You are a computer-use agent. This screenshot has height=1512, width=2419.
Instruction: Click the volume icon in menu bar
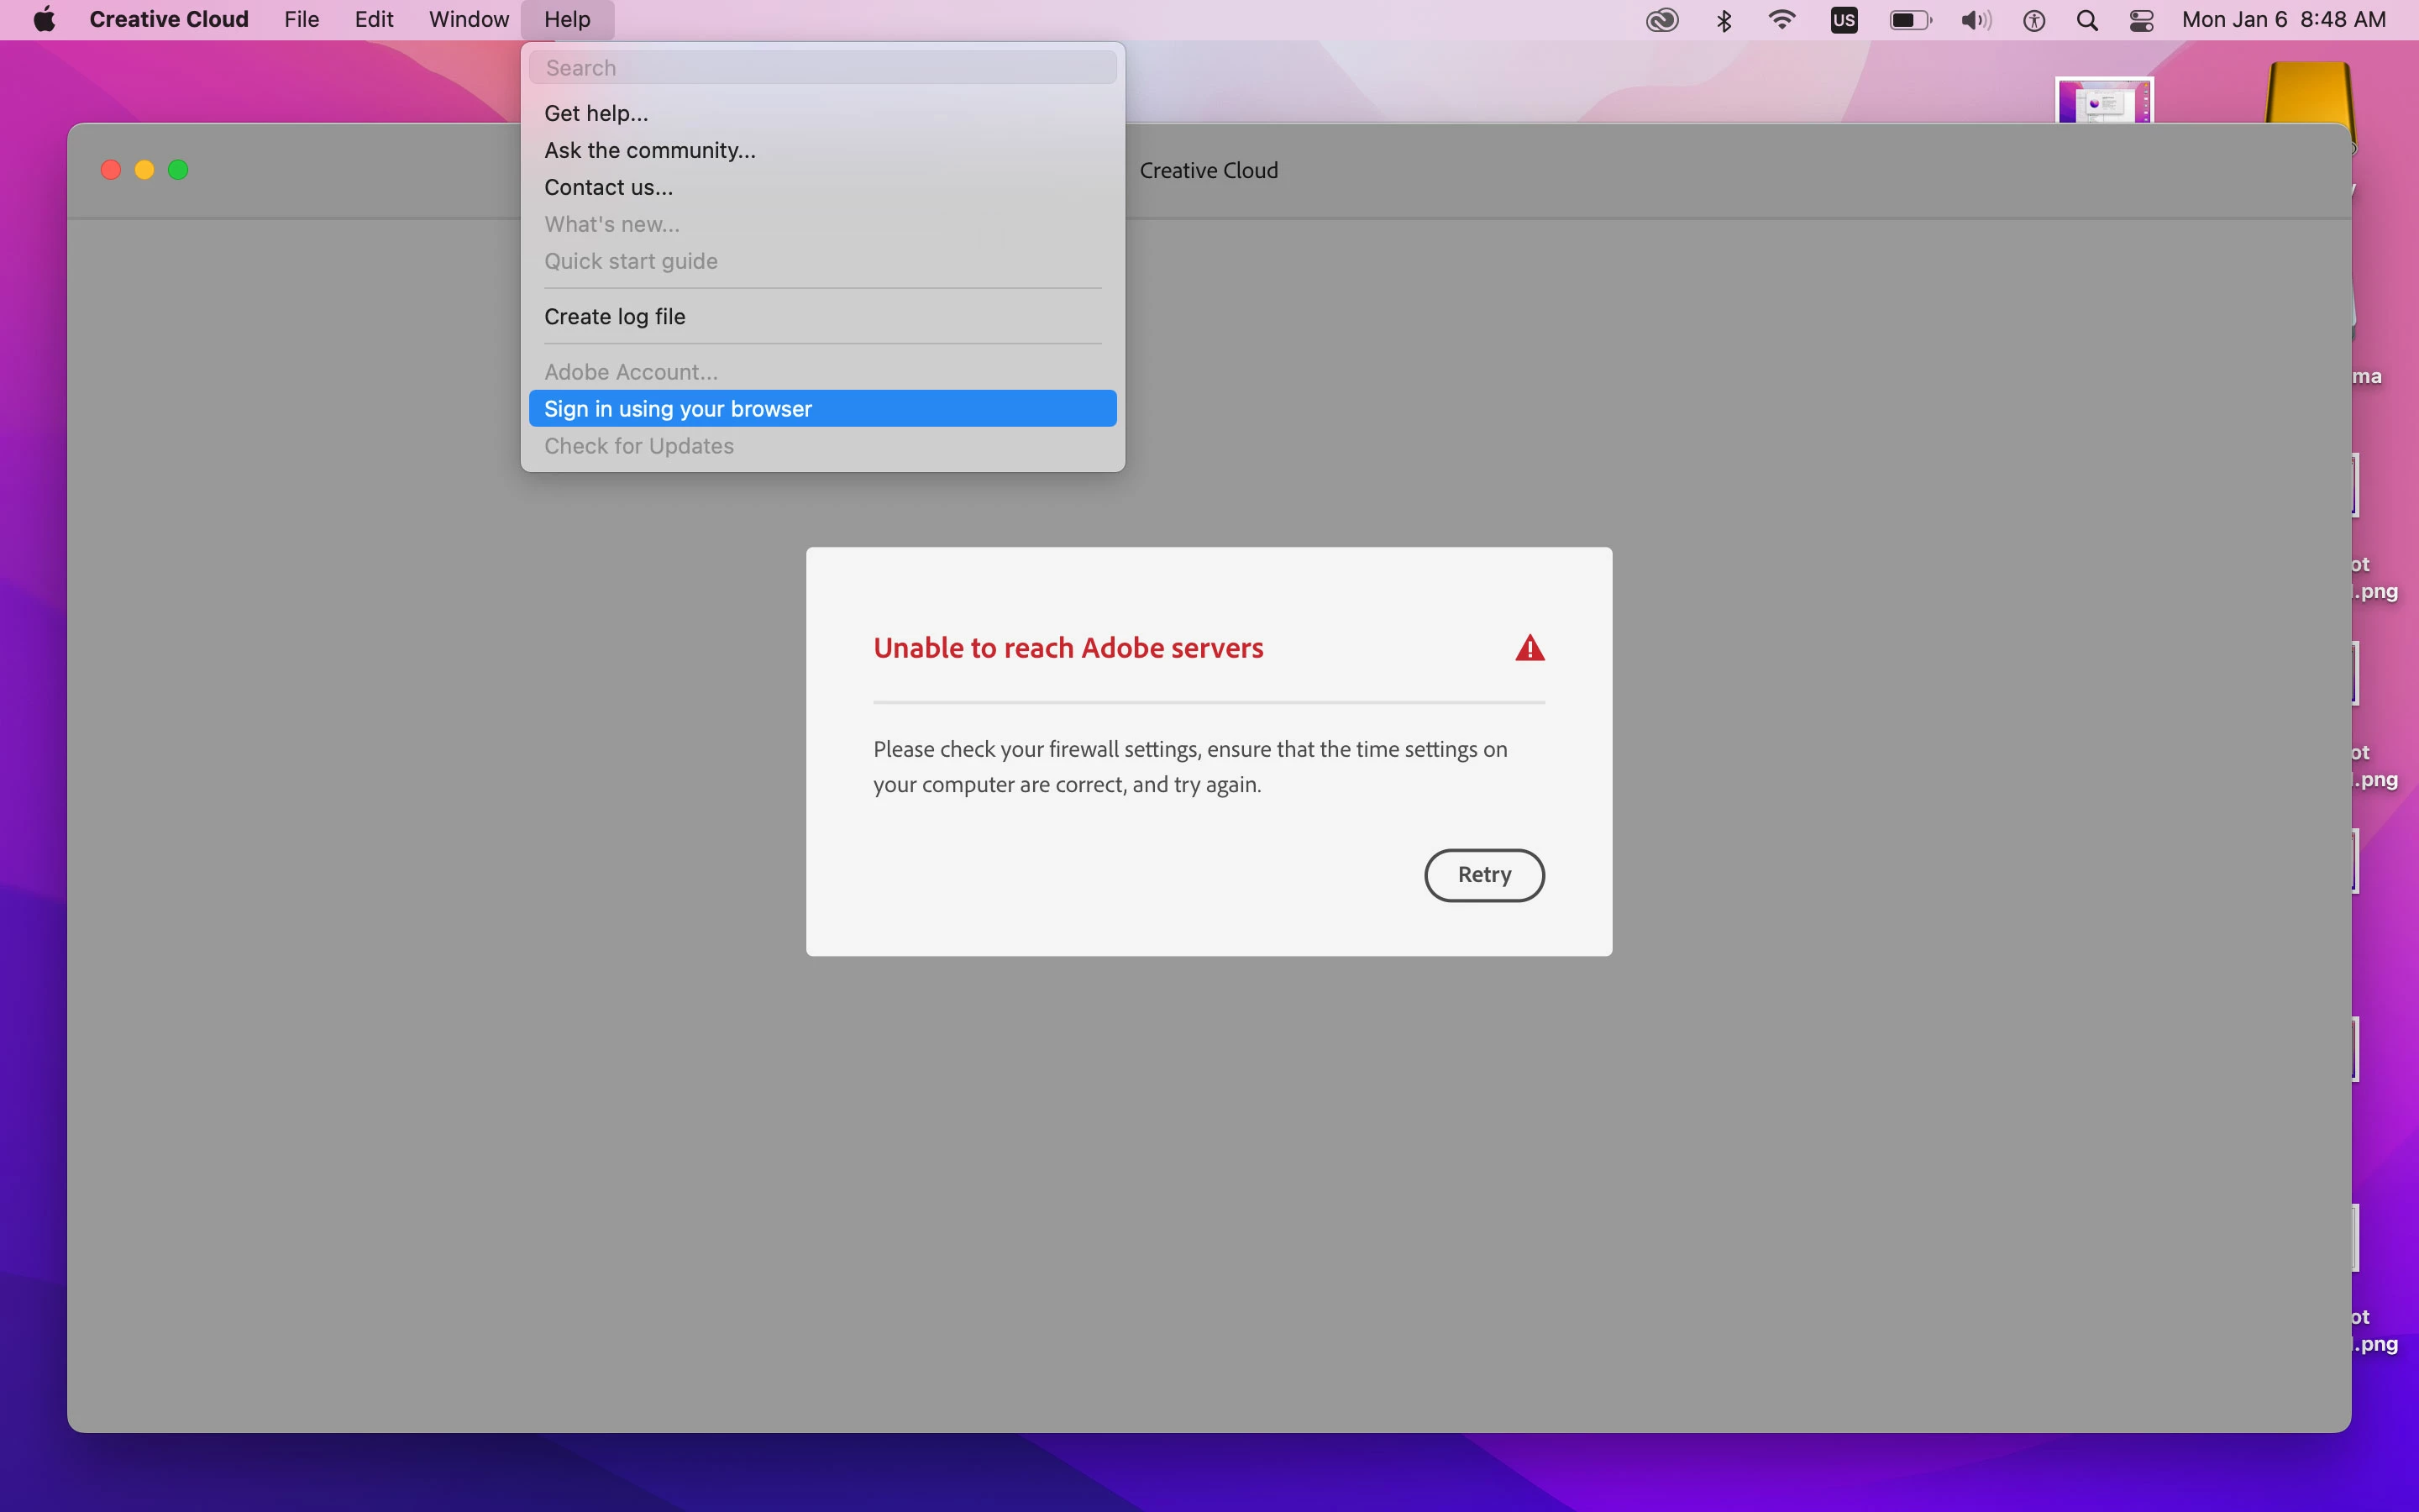pyautogui.click(x=1976, y=20)
